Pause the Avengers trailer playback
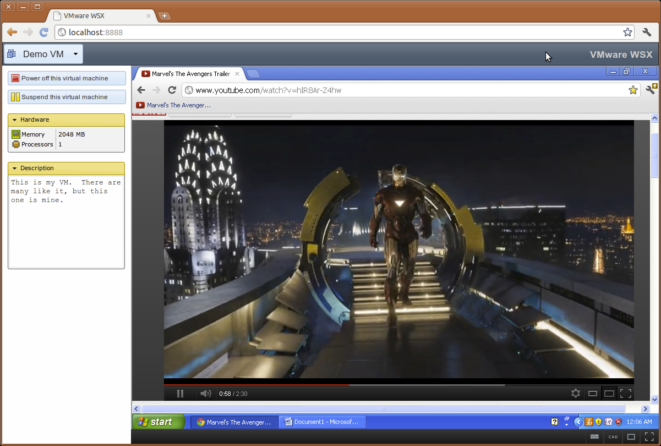The height and width of the screenshot is (446, 661). (180, 393)
